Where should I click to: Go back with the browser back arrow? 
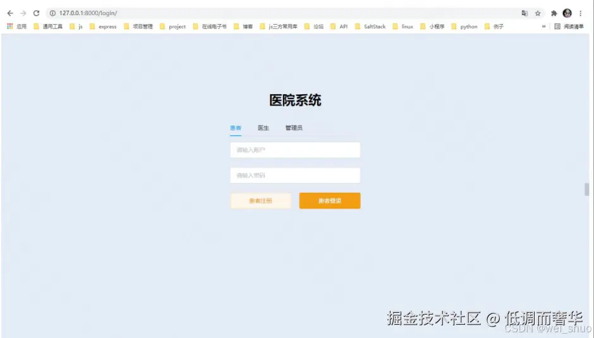(10, 13)
